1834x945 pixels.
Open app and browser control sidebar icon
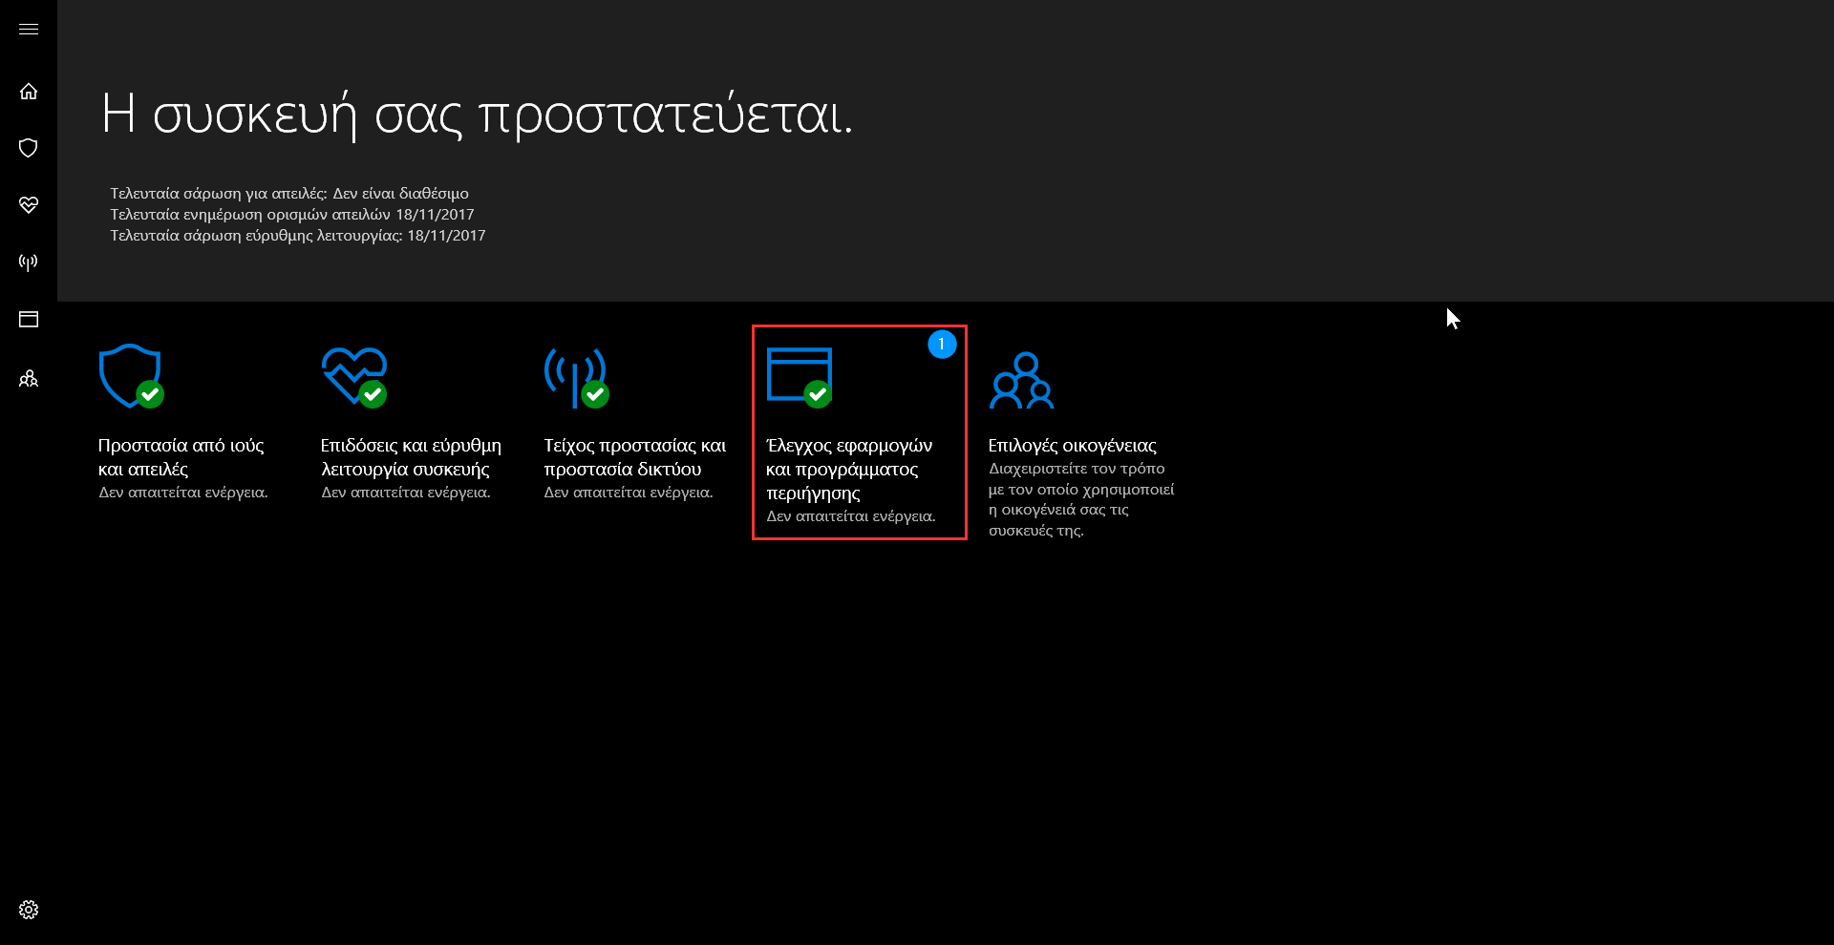29,320
